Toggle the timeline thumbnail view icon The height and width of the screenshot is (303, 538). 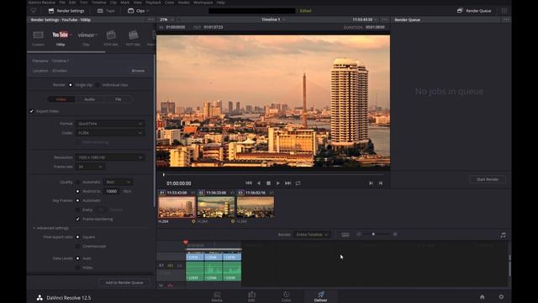tap(345, 235)
